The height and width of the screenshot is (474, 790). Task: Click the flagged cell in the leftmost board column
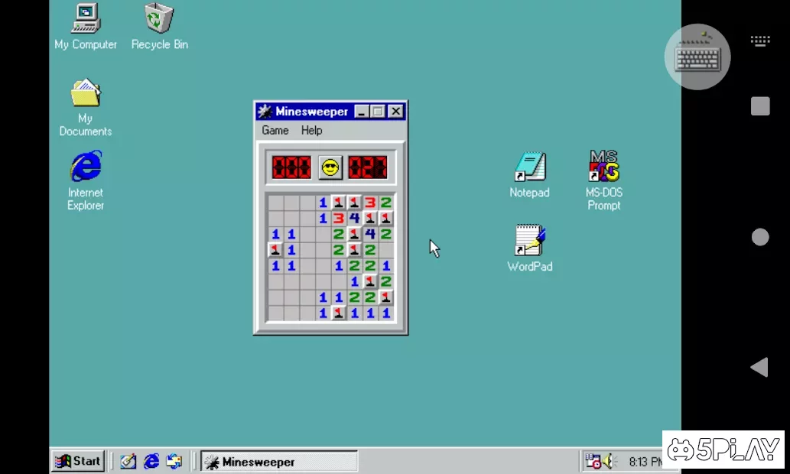click(275, 250)
